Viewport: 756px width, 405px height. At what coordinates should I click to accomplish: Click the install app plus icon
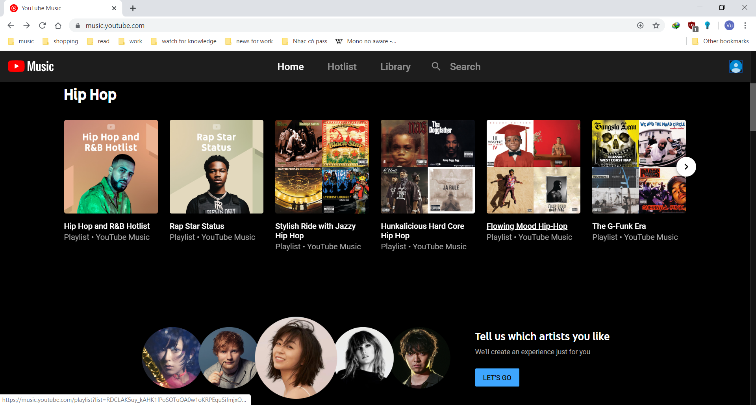click(640, 26)
